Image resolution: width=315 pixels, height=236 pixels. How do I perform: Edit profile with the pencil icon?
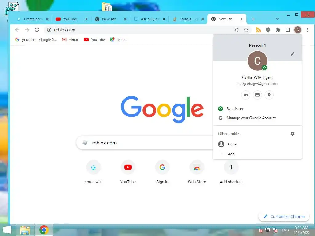pyautogui.click(x=293, y=54)
